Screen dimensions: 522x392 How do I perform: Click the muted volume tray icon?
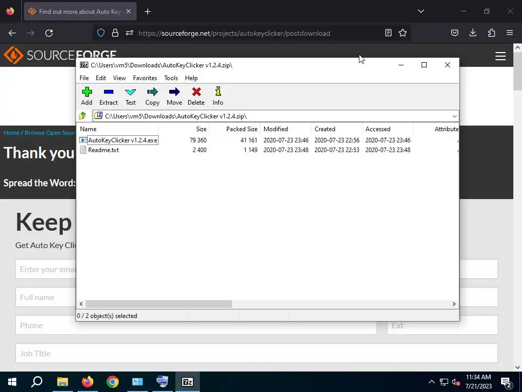(x=456, y=382)
